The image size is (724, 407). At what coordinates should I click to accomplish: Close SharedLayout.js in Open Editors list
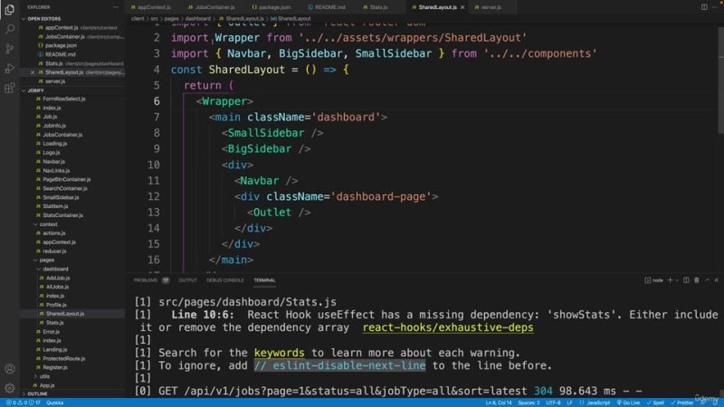coord(33,72)
